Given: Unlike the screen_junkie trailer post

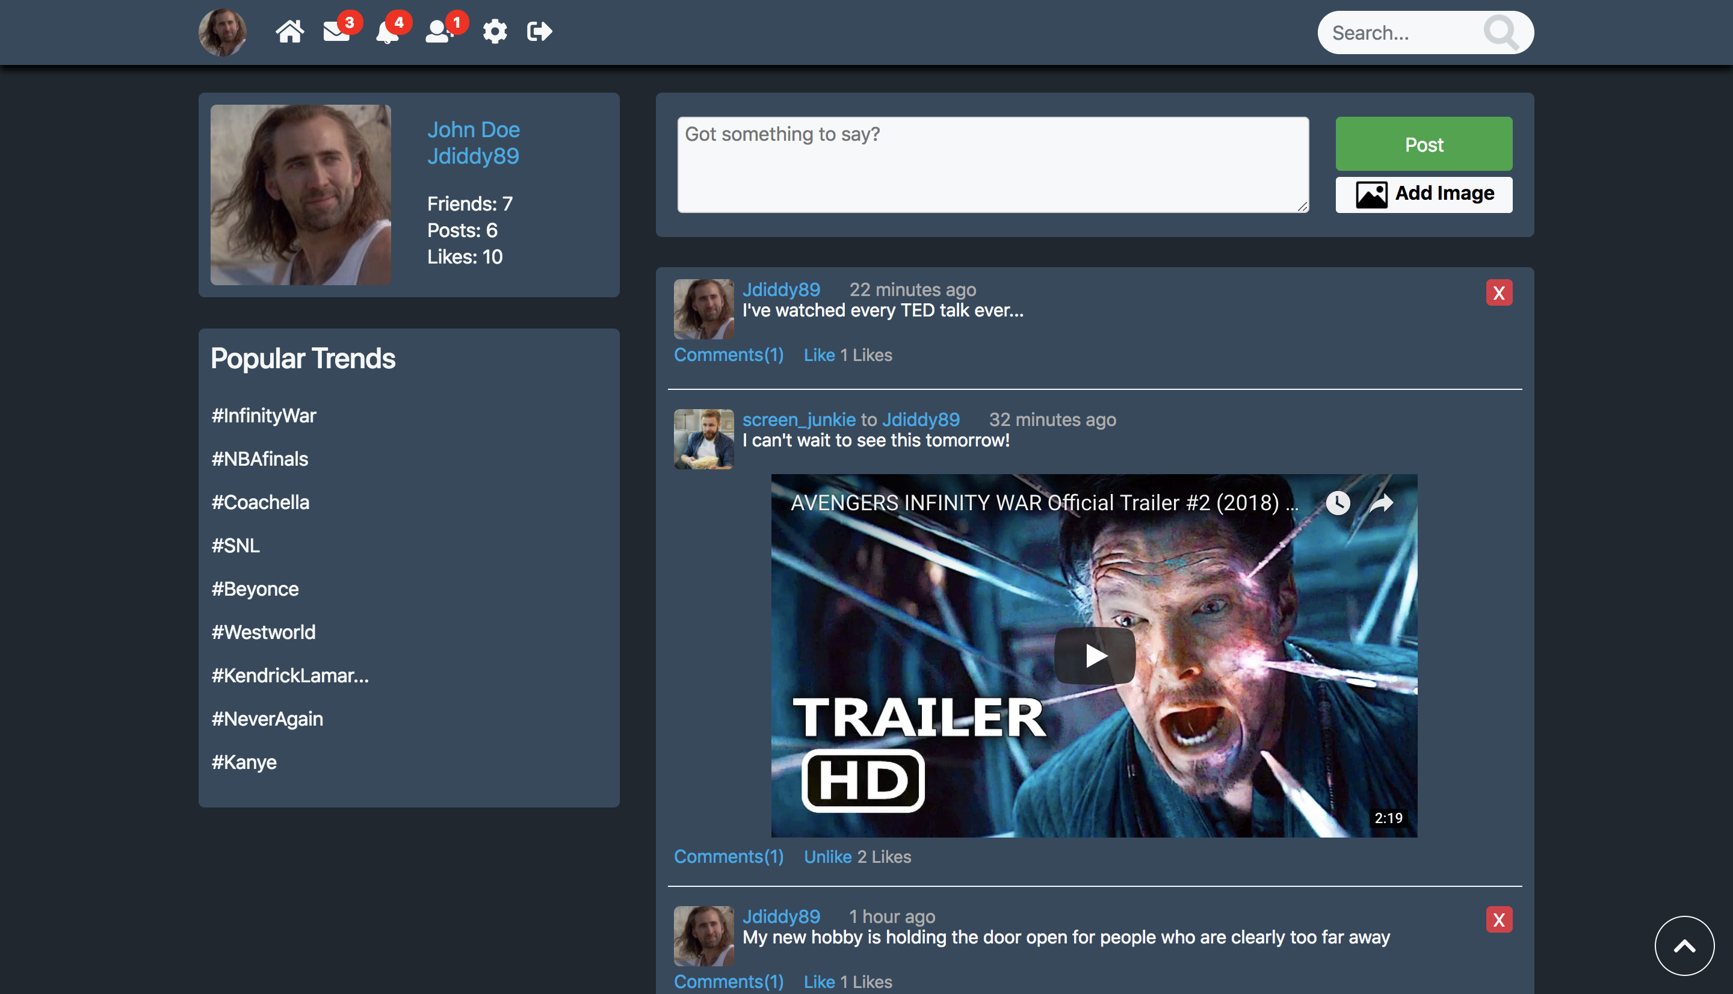Looking at the screenshot, I should [827, 856].
